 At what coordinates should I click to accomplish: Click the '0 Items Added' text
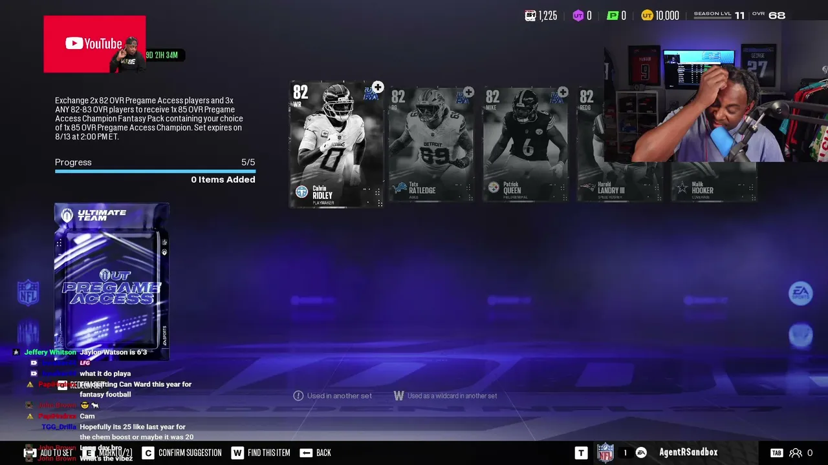(223, 180)
